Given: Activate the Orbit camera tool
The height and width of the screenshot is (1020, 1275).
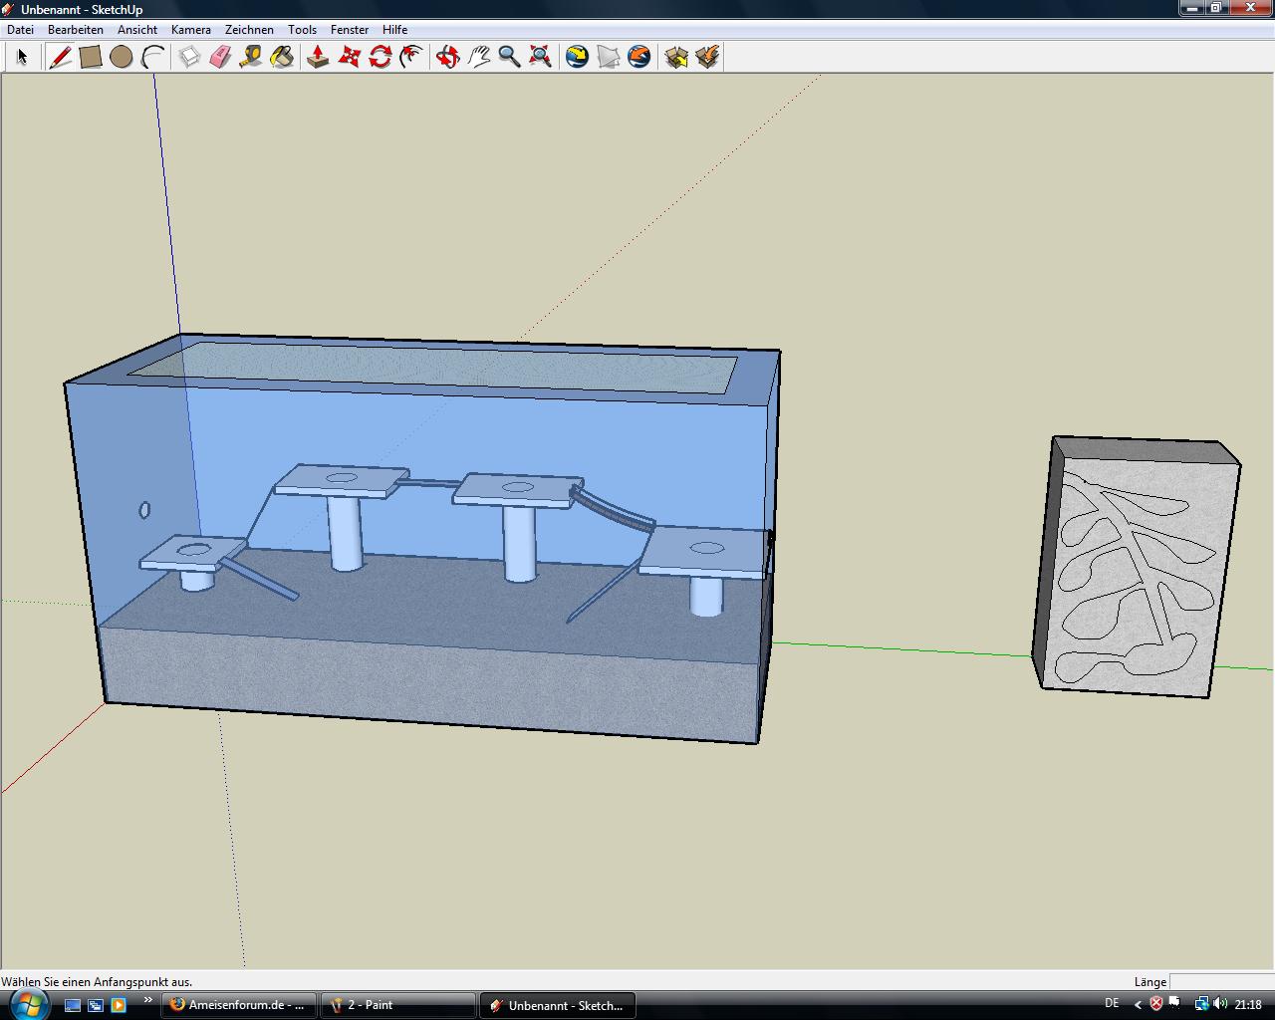Looking at the screenshot, I should (x=448, y=57).
